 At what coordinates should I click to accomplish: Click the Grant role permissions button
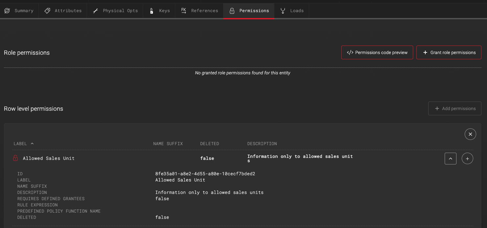(x=449, y=52)
